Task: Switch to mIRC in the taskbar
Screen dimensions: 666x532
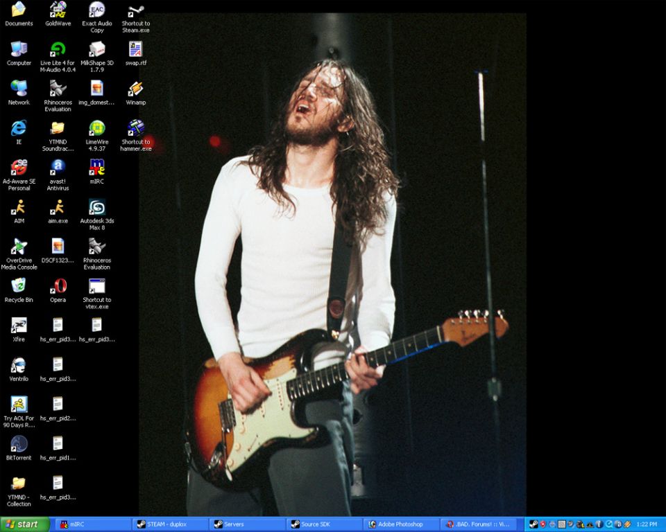Action: (x=92, y=524)
